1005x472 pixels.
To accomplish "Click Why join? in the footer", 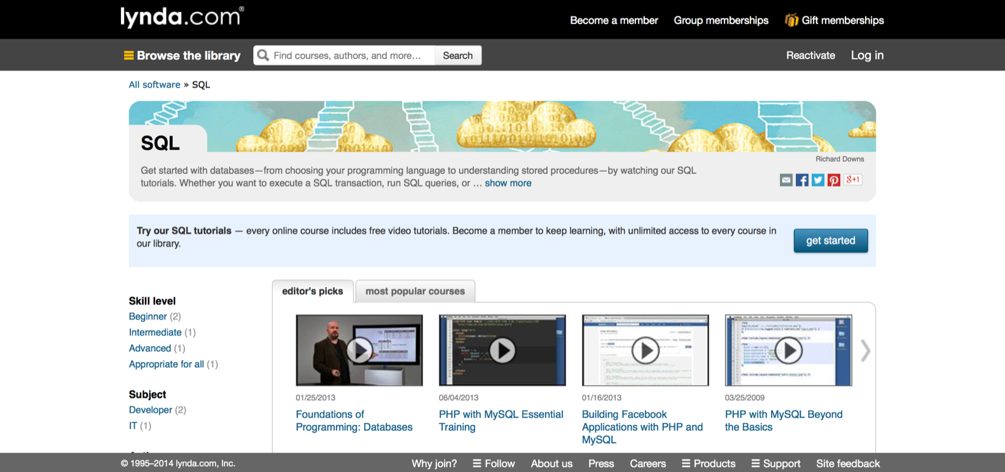I will point(434,464).
